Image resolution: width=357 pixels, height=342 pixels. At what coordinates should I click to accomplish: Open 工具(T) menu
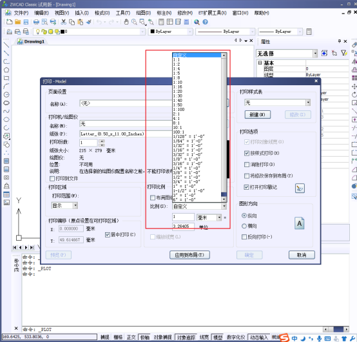click(x=122, y=13)
